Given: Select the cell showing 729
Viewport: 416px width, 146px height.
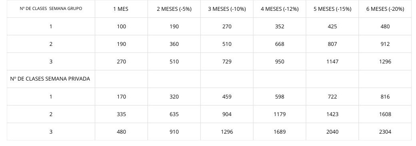Looking at the screenshot, I should (227, 61).
